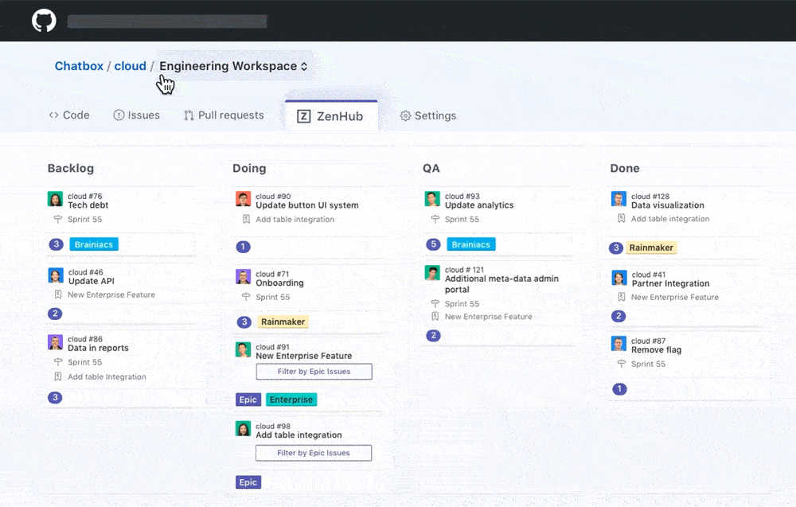Switch to the Code tab
The image size is (796, 507).
(69, 115)
